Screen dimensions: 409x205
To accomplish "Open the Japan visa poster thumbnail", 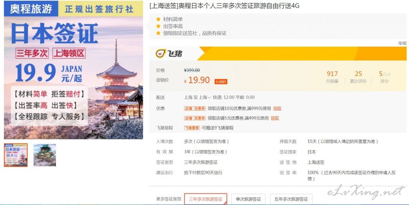I will coord(16,155).
